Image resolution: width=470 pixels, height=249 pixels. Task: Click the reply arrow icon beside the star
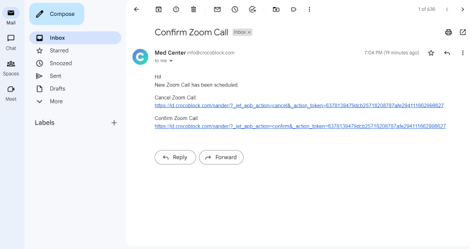[x=447, y=53]
